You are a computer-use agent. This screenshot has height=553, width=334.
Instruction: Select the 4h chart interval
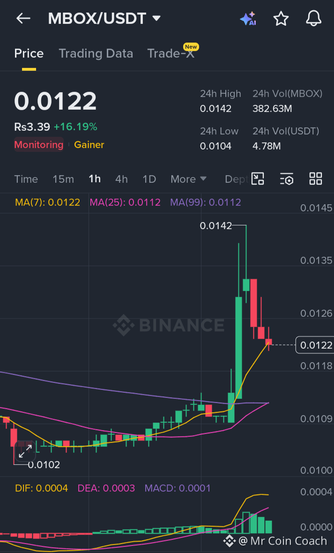[121, 179]
